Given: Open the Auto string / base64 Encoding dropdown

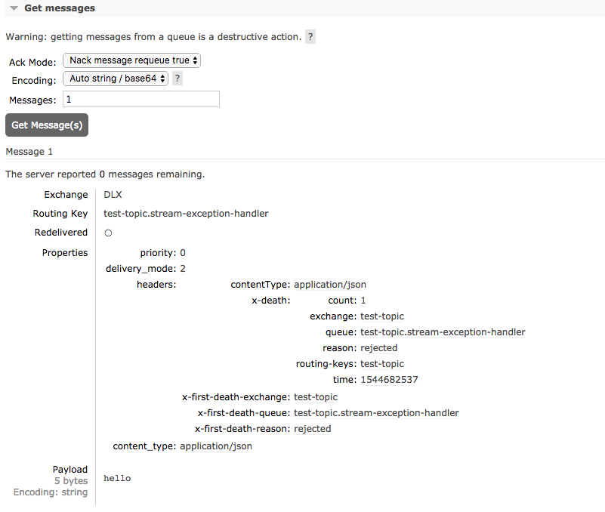Looking at the screenshot, I should pos(115,78).
